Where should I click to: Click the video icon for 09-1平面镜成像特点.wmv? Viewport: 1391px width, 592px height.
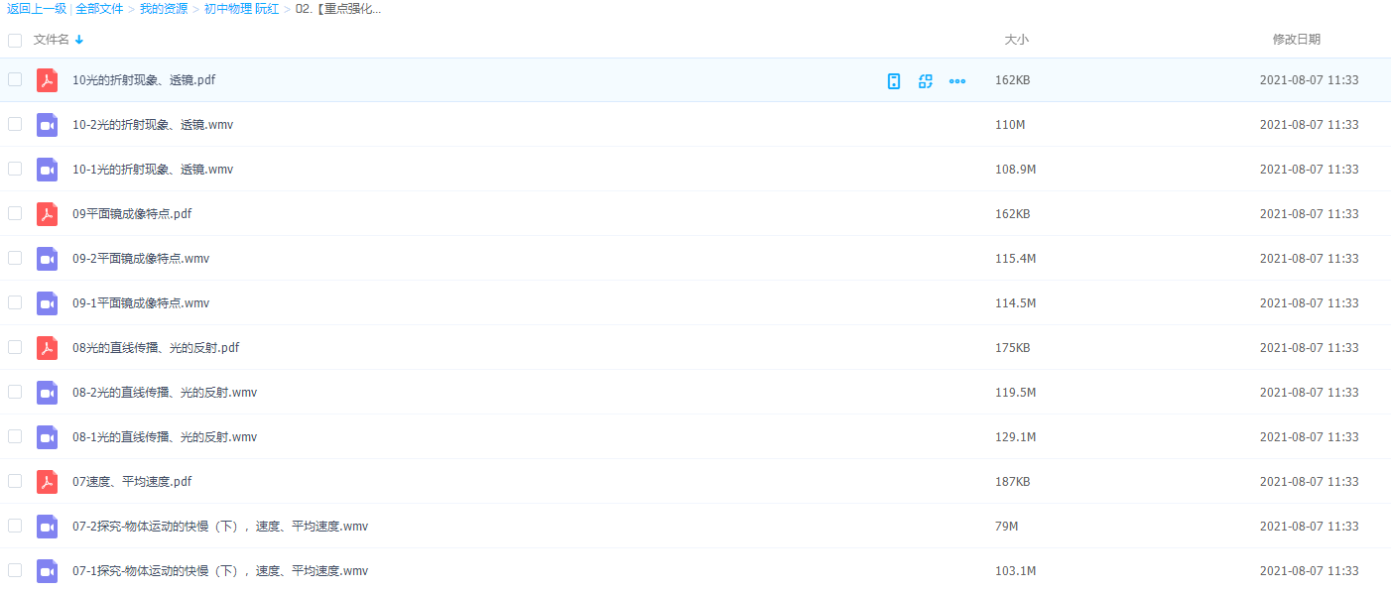47,303
